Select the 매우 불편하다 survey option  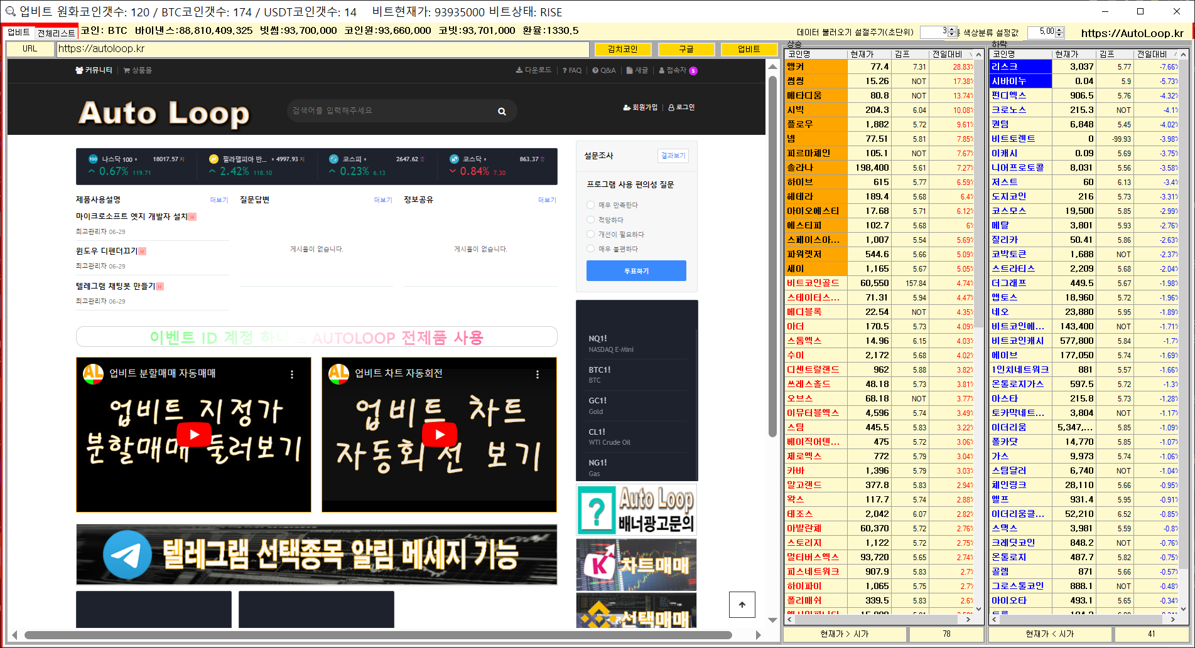[590, 248]
